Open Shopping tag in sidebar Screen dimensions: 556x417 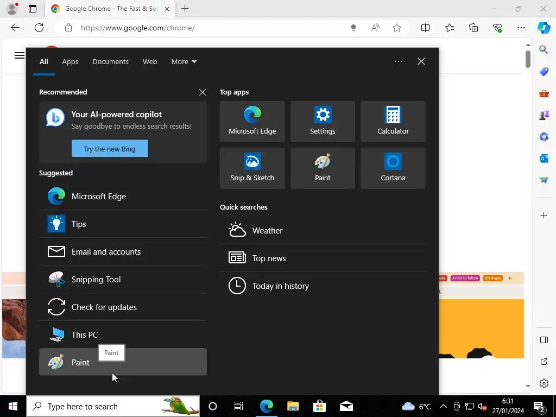click(x=544, y=72)
